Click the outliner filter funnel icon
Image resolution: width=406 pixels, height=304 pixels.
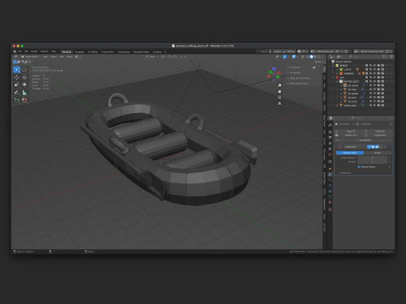pyautogui.click(x=384, y=57)
